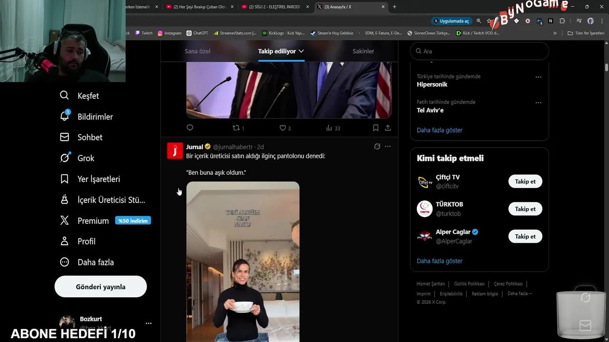
Task: Open Tüm Yer İşaretleri folder
Action: click(586, 33)
